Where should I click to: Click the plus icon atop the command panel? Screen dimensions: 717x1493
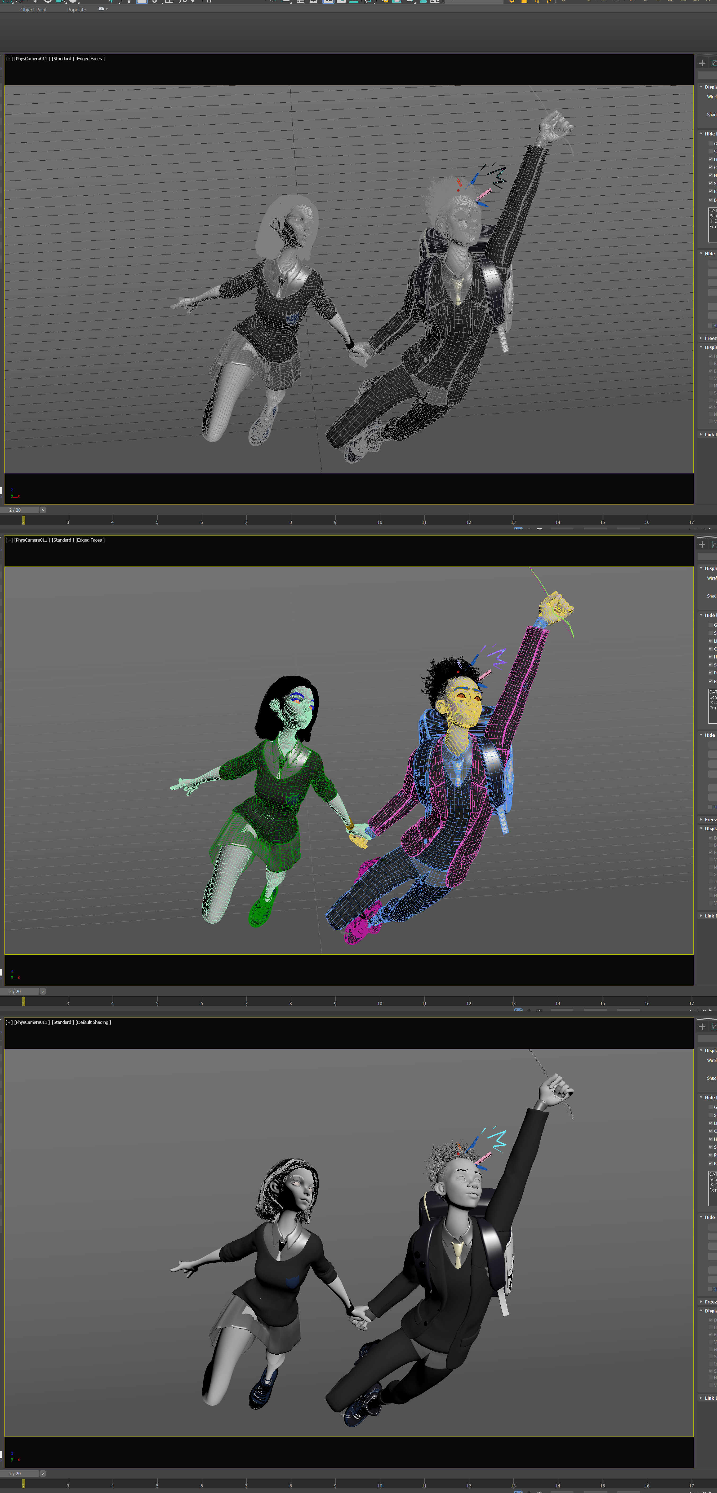tap(702, 63)
